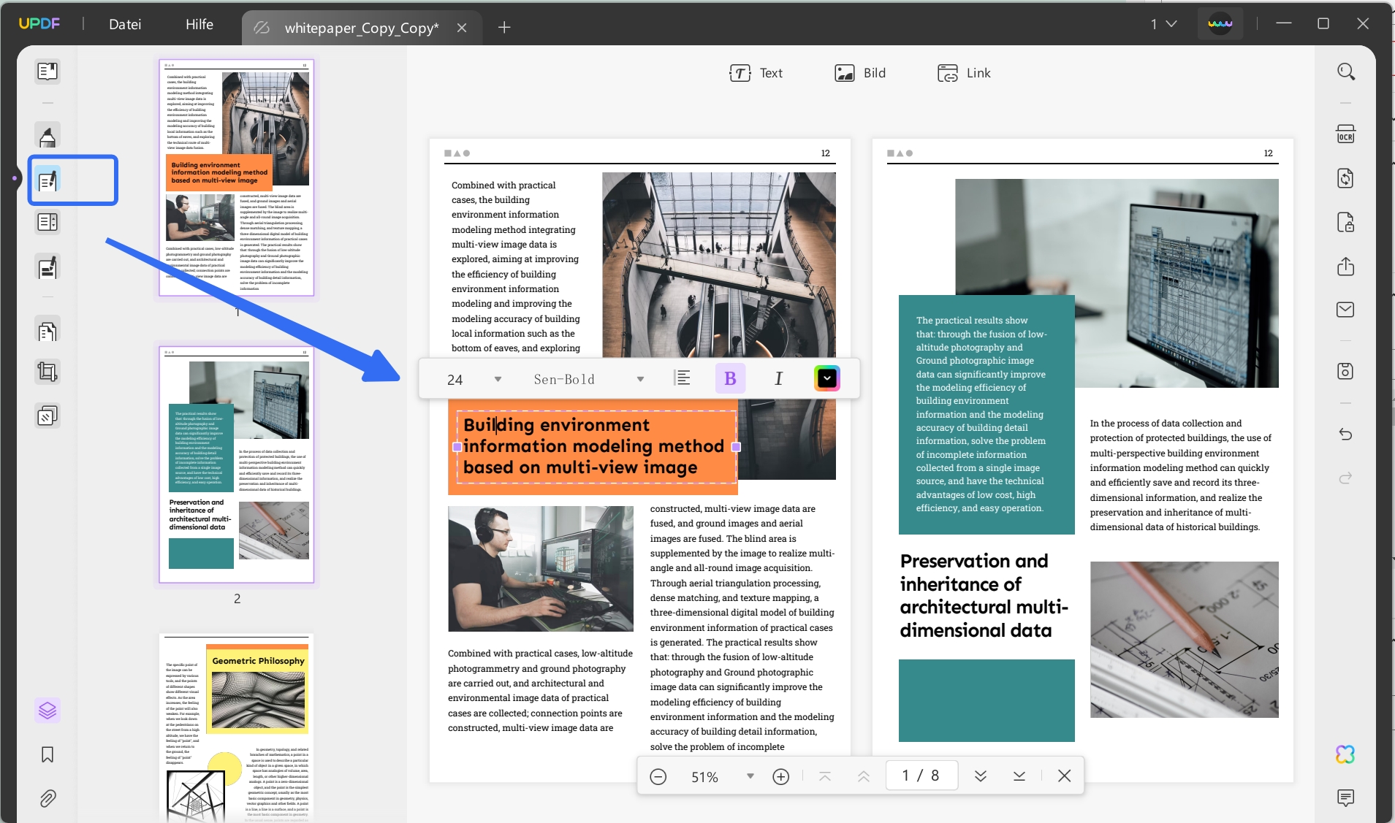Open the zoom percentage dropdown at 51%
This screenshot has height=823, width=1395.
[750, 776]
